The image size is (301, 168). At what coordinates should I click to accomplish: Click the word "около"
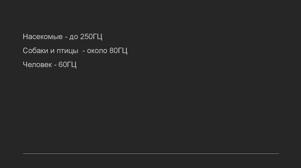(97, 51)
